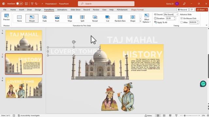Apply the Cut transition
The width and height of the screenshot is (209, 117).
pyautogui.click(x=107, y=18)
